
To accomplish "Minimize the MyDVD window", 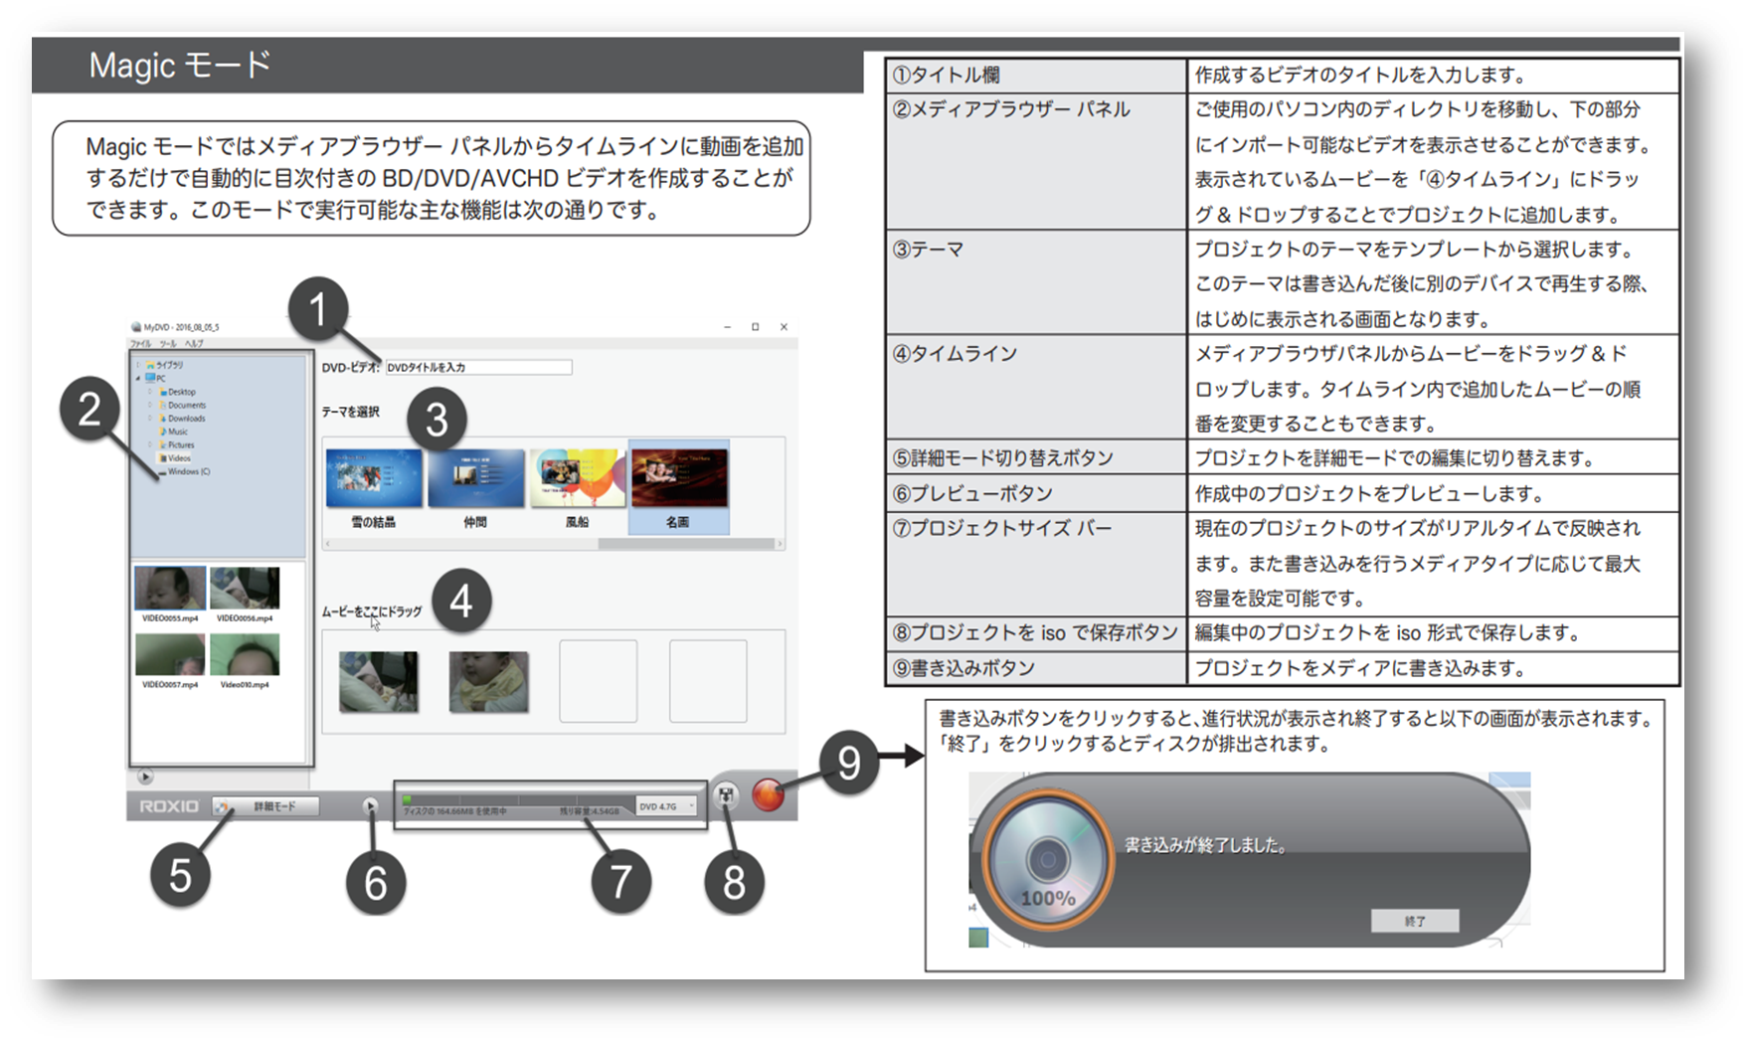I will pyautogui.click(x=727, y=326).
